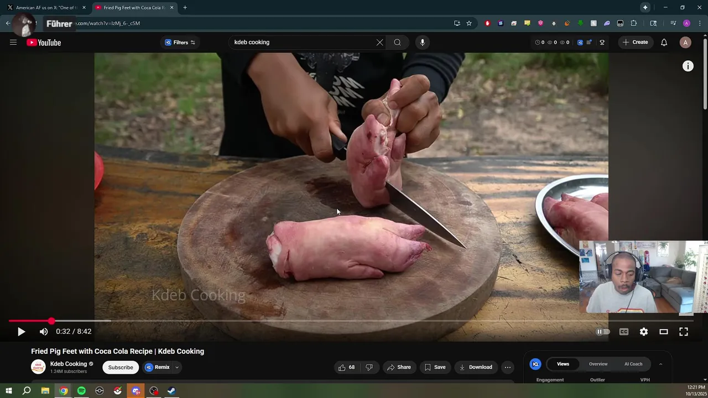Click the webcam overlay thumbnail

coord(643,277)
